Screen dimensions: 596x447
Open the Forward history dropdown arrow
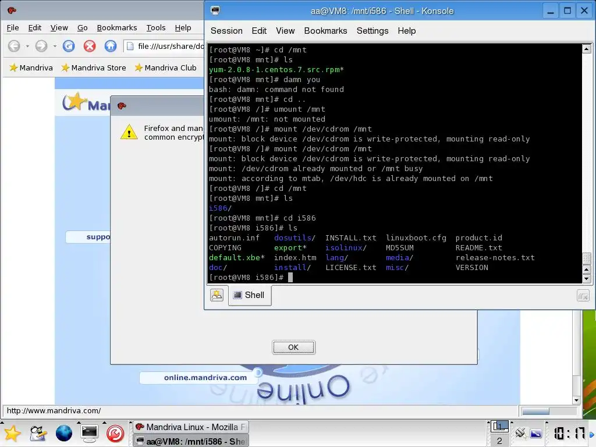(x=55, y=47)
